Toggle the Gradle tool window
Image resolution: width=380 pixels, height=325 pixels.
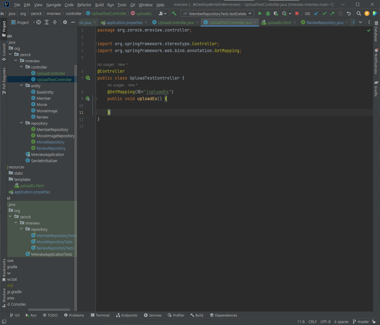coord(376,89)
